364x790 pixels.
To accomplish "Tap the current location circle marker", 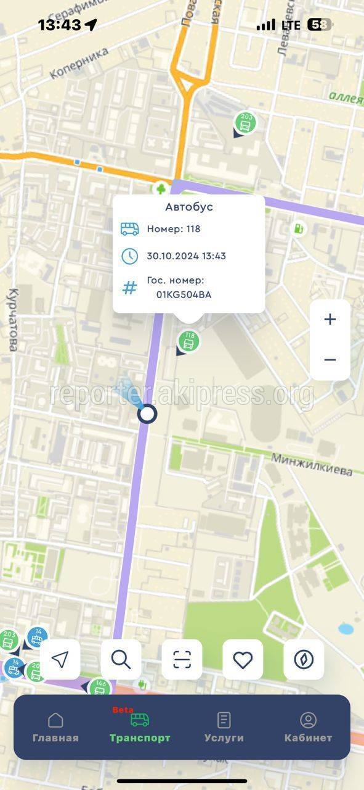I will pos(147,414).
